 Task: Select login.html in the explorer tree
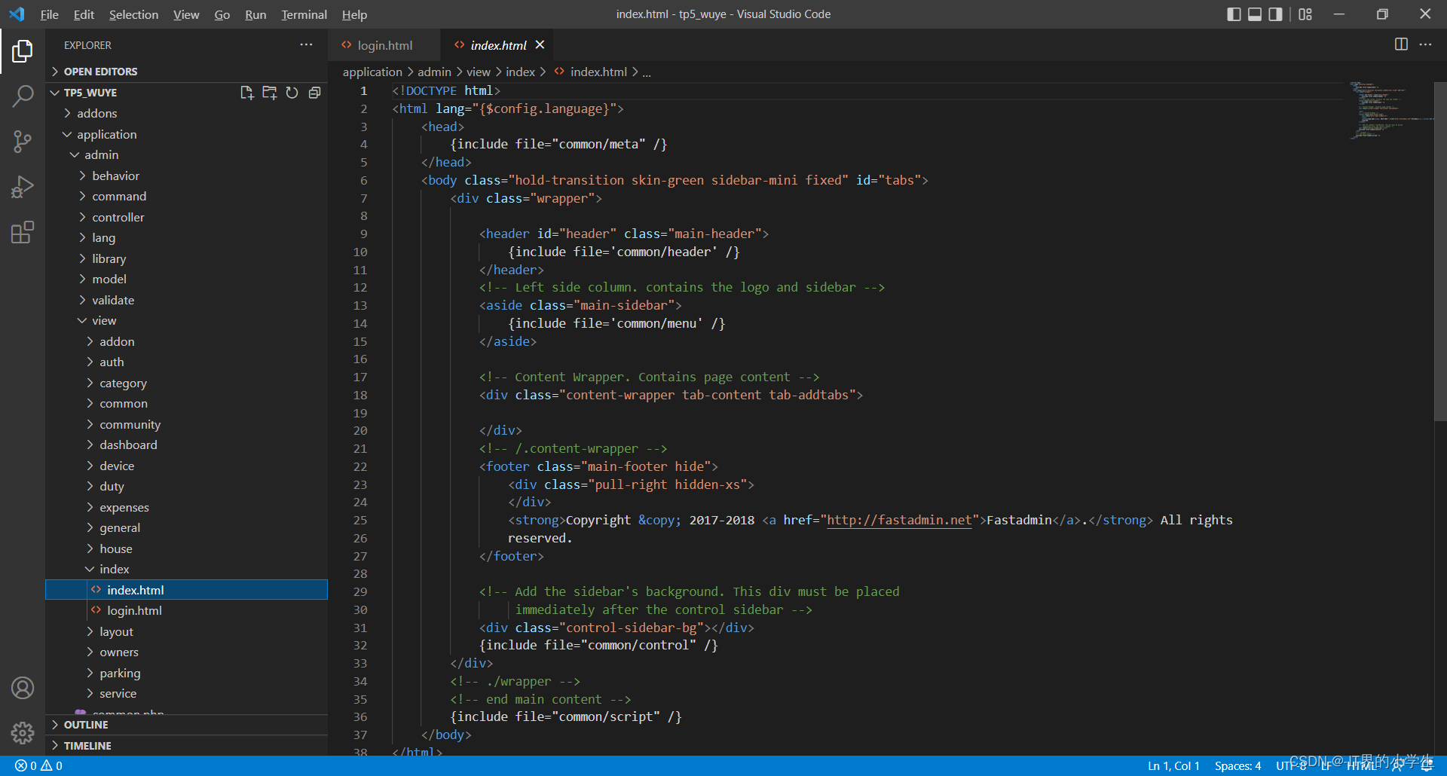tap(186, 610)
